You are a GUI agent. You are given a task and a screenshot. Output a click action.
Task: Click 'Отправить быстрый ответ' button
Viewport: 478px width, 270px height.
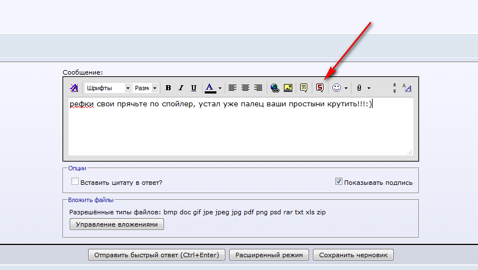(157, 255)
